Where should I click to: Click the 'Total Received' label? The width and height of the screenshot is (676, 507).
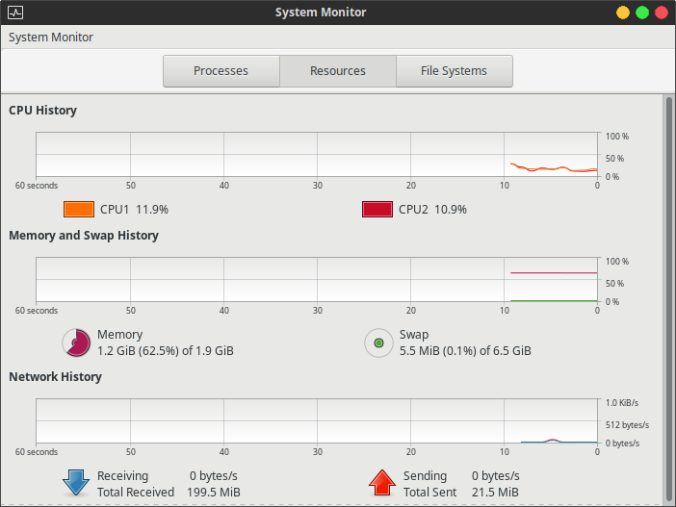click(136, 493)
